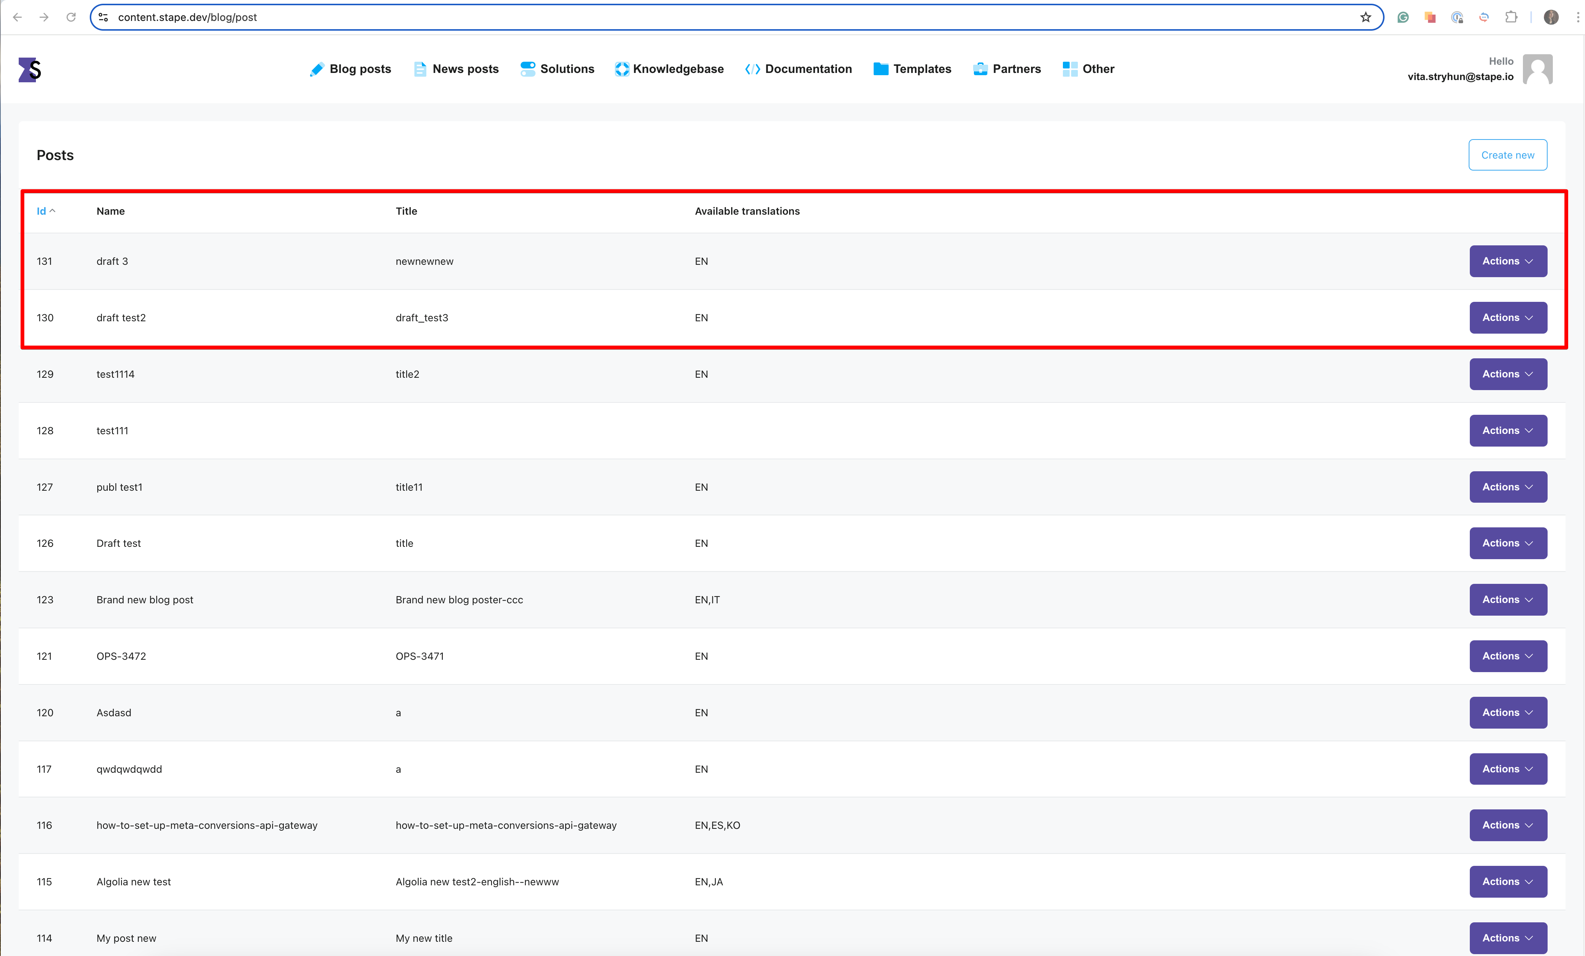
Task: Click the 'EN,JA' translations cell
Action: [709, 882]
